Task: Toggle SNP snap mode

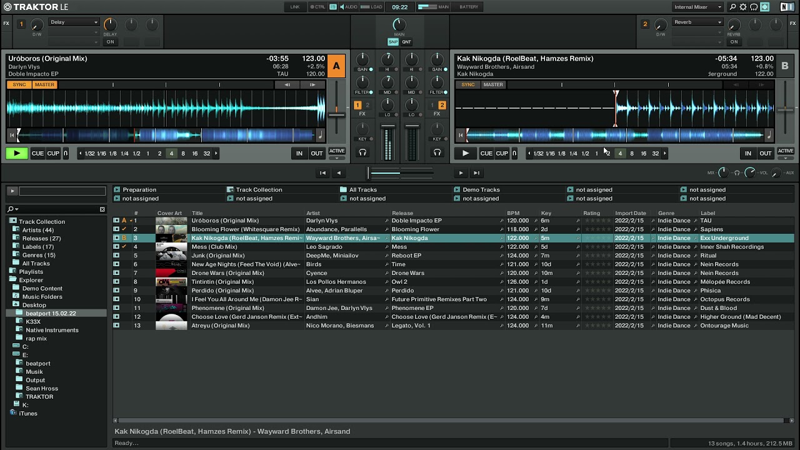Action: [x=393, y=42]
